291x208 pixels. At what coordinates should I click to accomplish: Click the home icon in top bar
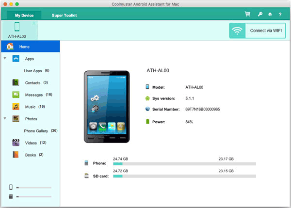tap(270, 14)
